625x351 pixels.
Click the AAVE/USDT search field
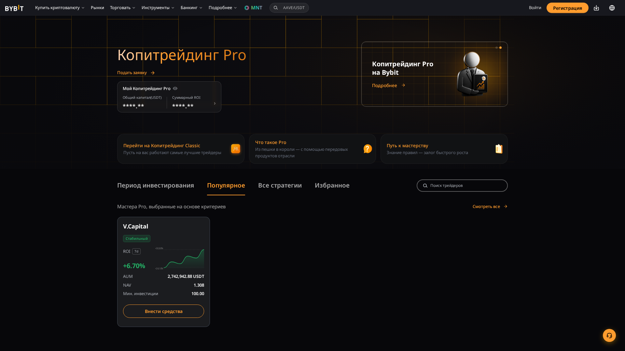289,8
